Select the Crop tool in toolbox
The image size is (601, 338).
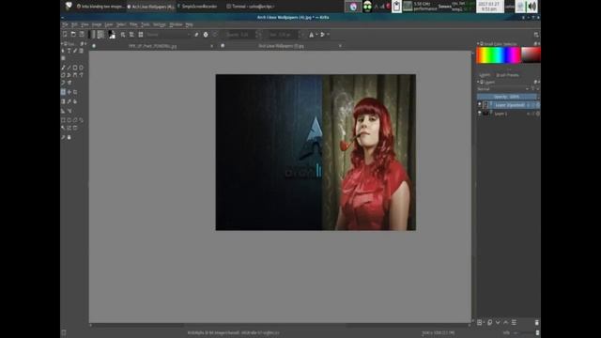pyautogui.click(x=75, y=92)
